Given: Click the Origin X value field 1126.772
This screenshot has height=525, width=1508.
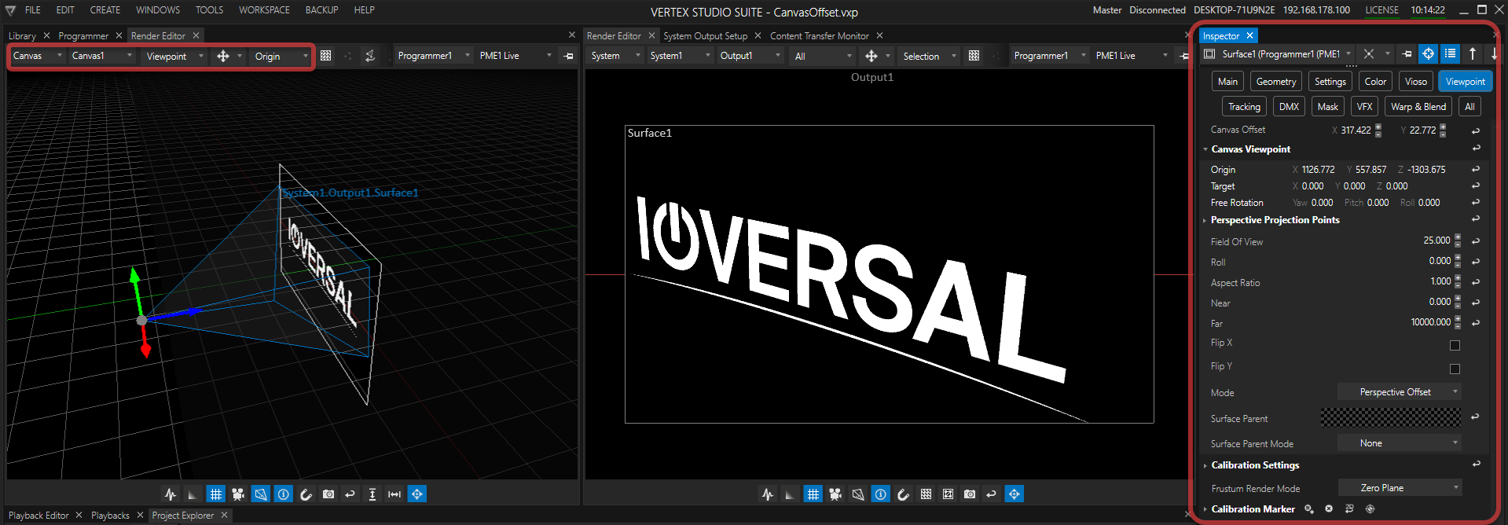Looking at the screenshot, I should (1318, 170).
